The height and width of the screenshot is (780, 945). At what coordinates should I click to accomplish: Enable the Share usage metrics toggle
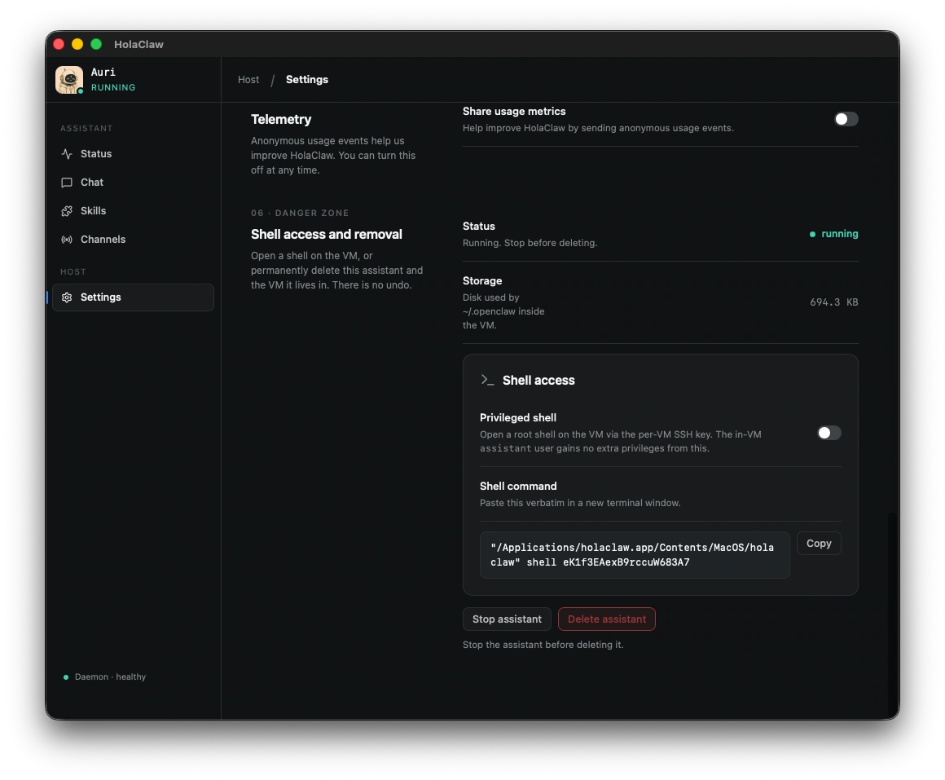[846, 119]
